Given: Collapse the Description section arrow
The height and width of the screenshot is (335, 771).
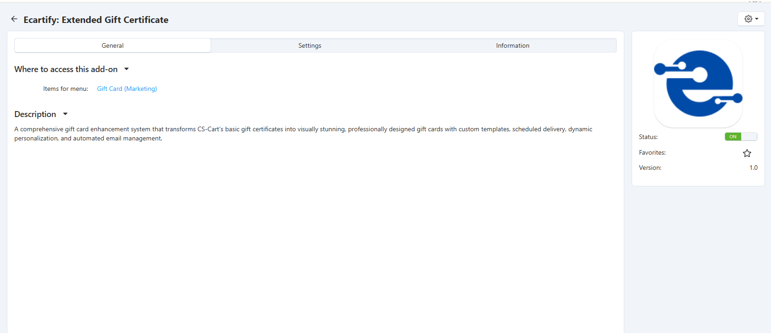Looking at the screenshot, I should pos(65,114).
